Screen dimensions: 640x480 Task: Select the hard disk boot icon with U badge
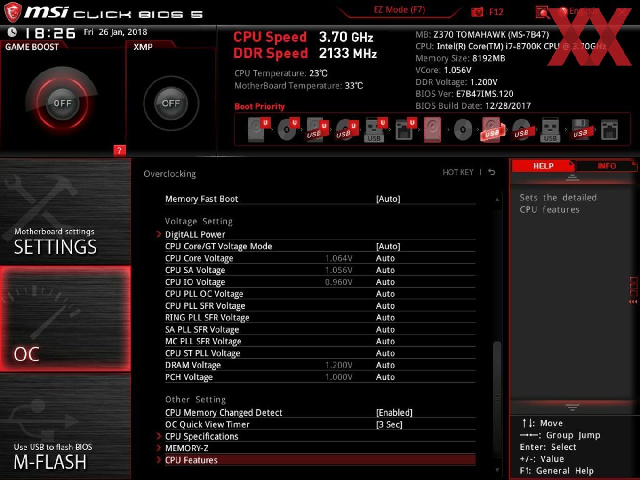(258, 129)
